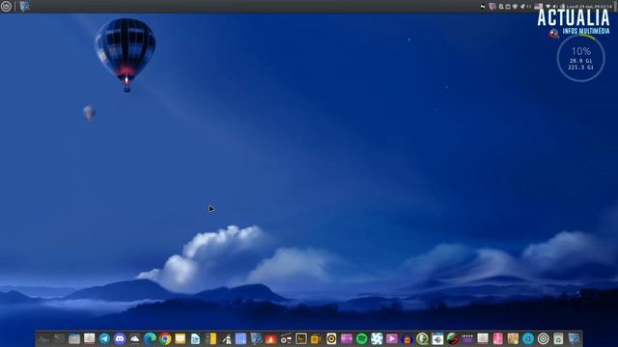Open the purple play-button video app in dock
The image size is (618, 347).
point(392,338)
